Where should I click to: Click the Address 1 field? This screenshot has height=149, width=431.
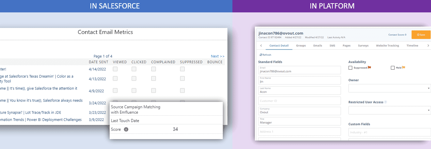pyautogui.click(x=300, y=132)
